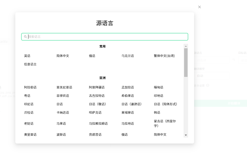This screenshot has width=247, height=158.
Task: Close the dialog with the X icon
Action: (x=199, y=7)
